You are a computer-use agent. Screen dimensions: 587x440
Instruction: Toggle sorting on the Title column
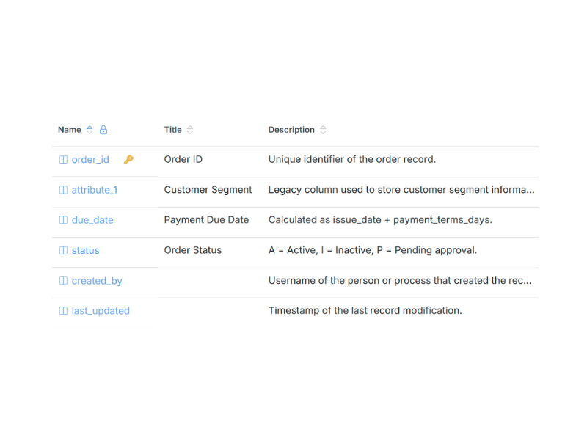[189, 130]
